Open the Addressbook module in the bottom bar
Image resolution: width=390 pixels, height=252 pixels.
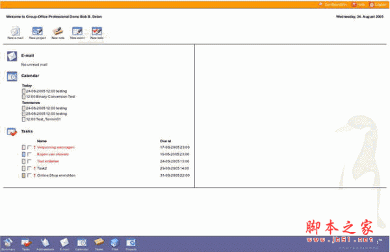click(x=45, y=244)
